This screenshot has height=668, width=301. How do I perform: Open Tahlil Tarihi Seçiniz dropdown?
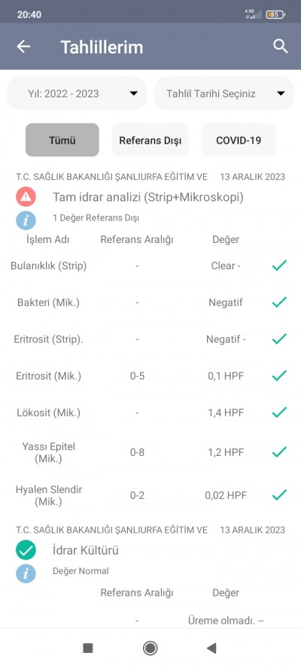pyautogui.click(x=223, y=93)
